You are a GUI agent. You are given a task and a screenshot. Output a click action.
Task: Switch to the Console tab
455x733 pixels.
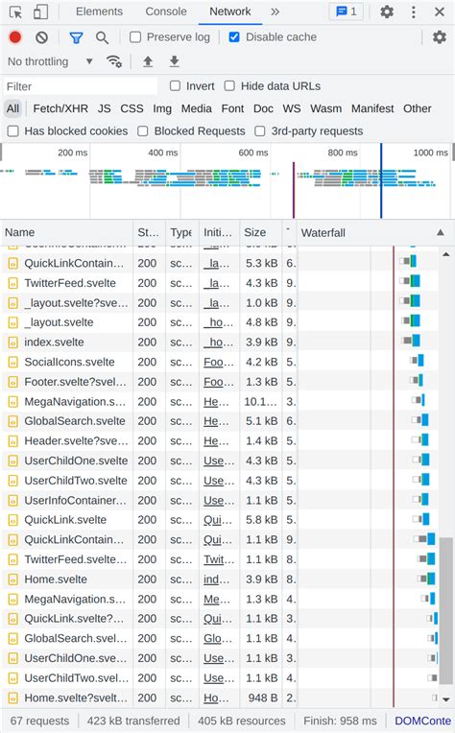pos(166,12)
